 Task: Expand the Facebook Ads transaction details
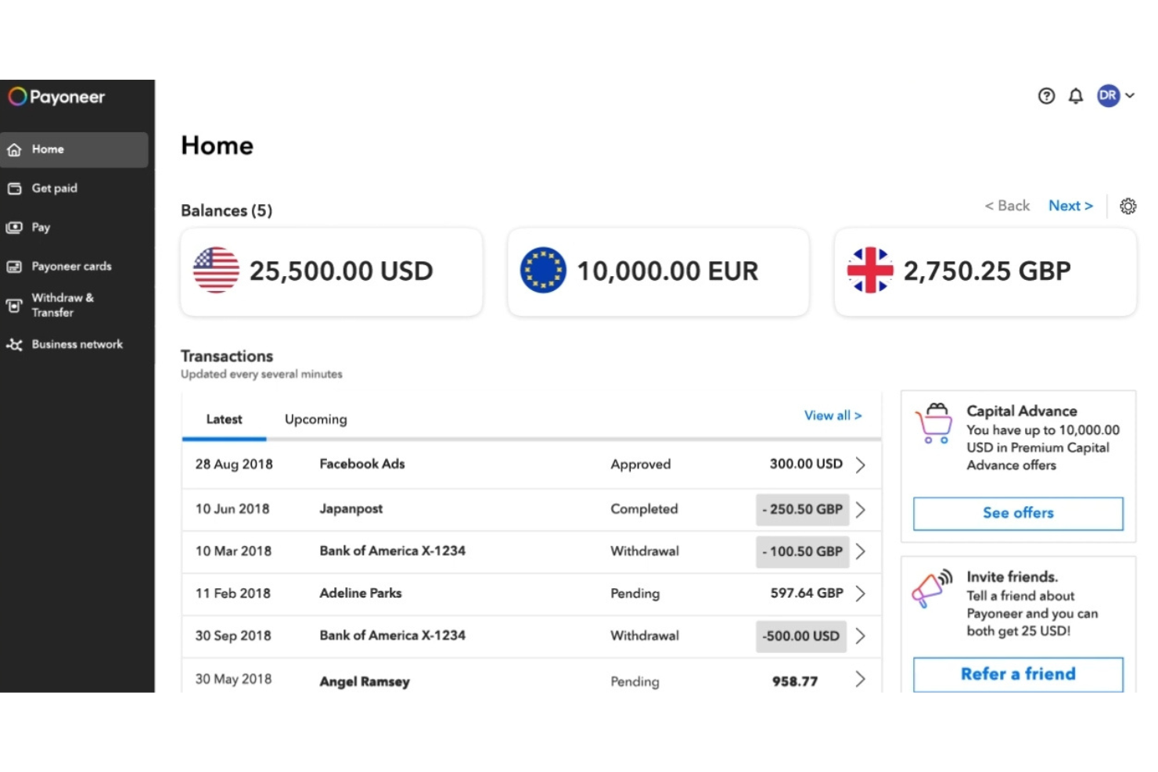861,464
